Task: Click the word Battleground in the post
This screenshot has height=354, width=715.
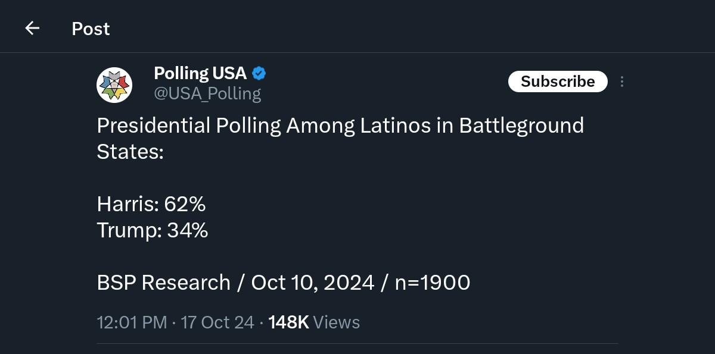Action: tap(521, 126)
